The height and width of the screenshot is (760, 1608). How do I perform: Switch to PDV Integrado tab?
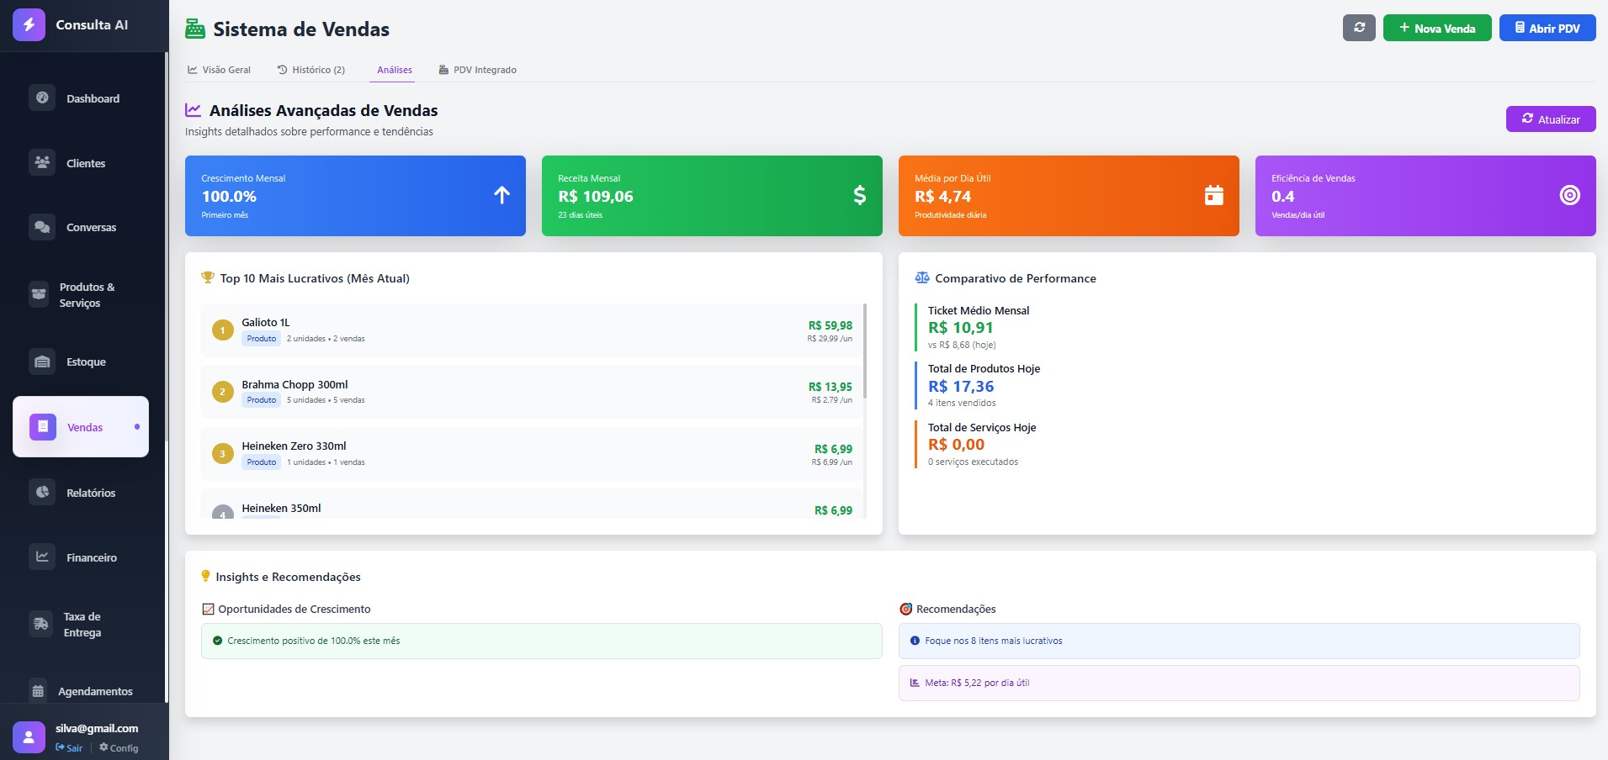tap(477, 70)
